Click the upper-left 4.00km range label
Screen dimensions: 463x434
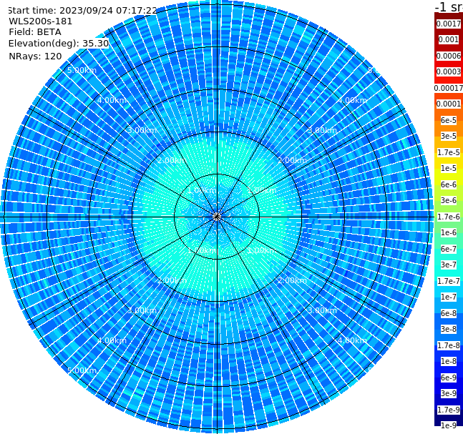coord(112,100)
